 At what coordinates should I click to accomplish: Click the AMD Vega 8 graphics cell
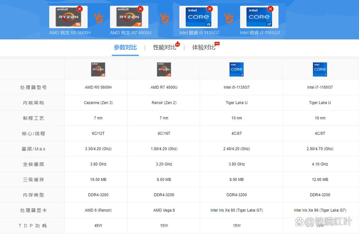pyautogui.click(x=164, y=210)
